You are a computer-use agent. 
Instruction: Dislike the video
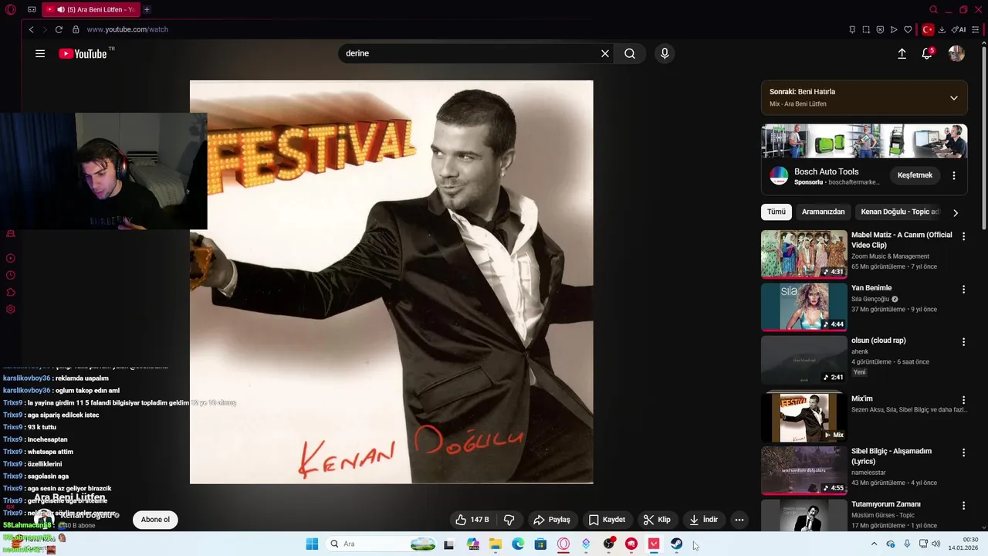tap(509, 520)
